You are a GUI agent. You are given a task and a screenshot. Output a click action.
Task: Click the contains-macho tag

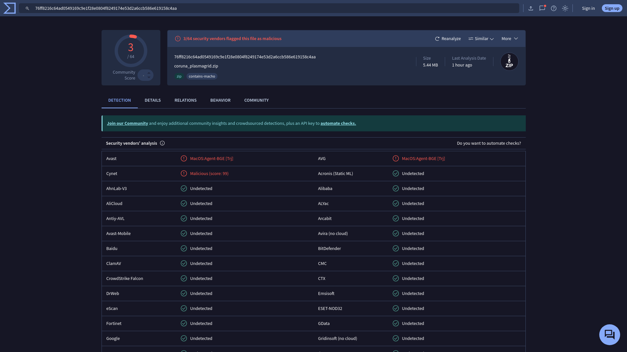tap(202, 76)
